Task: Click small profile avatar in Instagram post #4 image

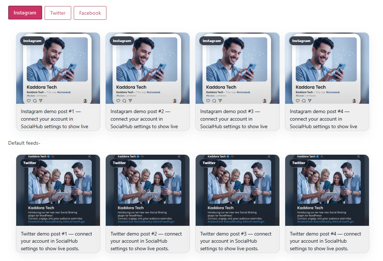Action: (354, 101)
